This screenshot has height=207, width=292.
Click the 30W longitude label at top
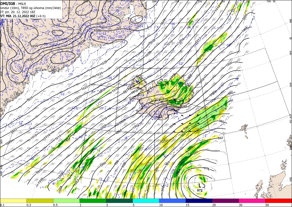click(109, 1)
